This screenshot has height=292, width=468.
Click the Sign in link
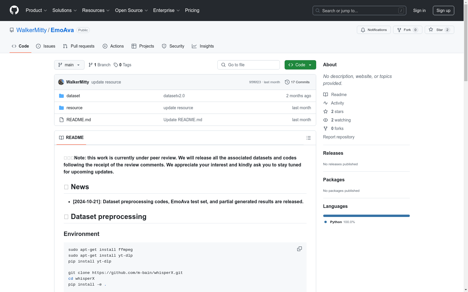[x=419, y=11]
